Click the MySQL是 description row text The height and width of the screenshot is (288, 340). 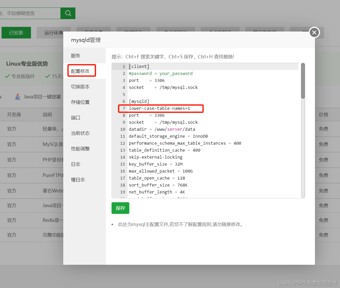[x=53, y=144]
